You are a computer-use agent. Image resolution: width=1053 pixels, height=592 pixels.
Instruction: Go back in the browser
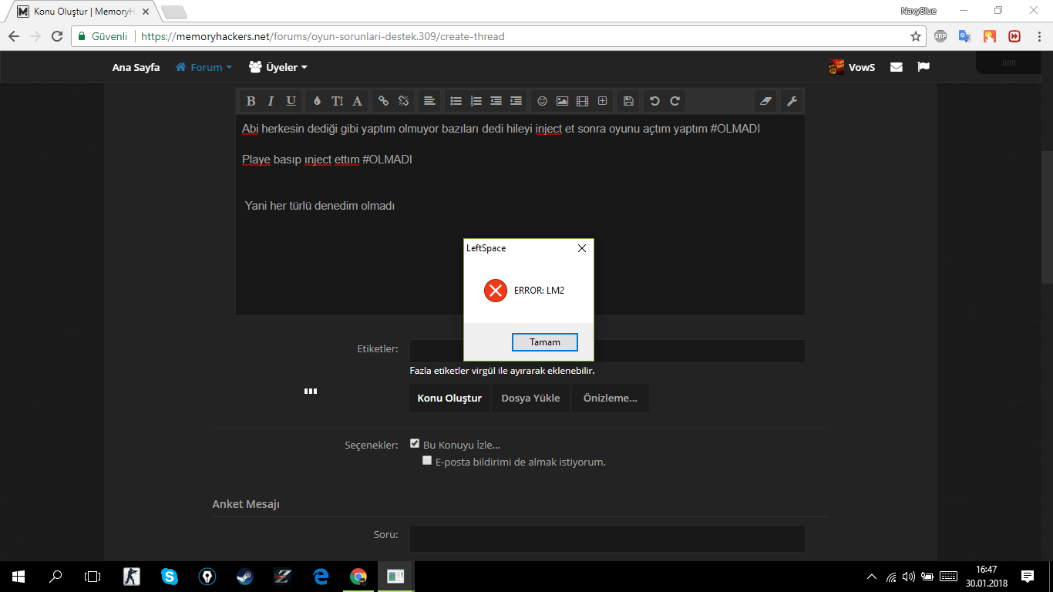coord(14,36)
